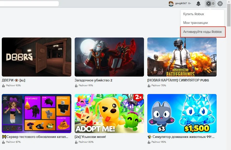Viewport: 231px width, 150px height.
Task: Click the Симулятор домашних животных 99 title
Action: click(x=181, y=137)
